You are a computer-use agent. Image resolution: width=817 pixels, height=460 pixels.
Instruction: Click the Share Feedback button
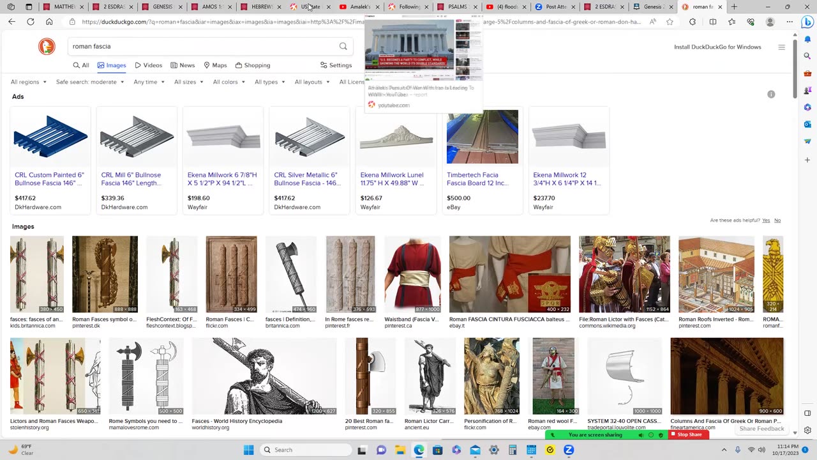[761, 429]
